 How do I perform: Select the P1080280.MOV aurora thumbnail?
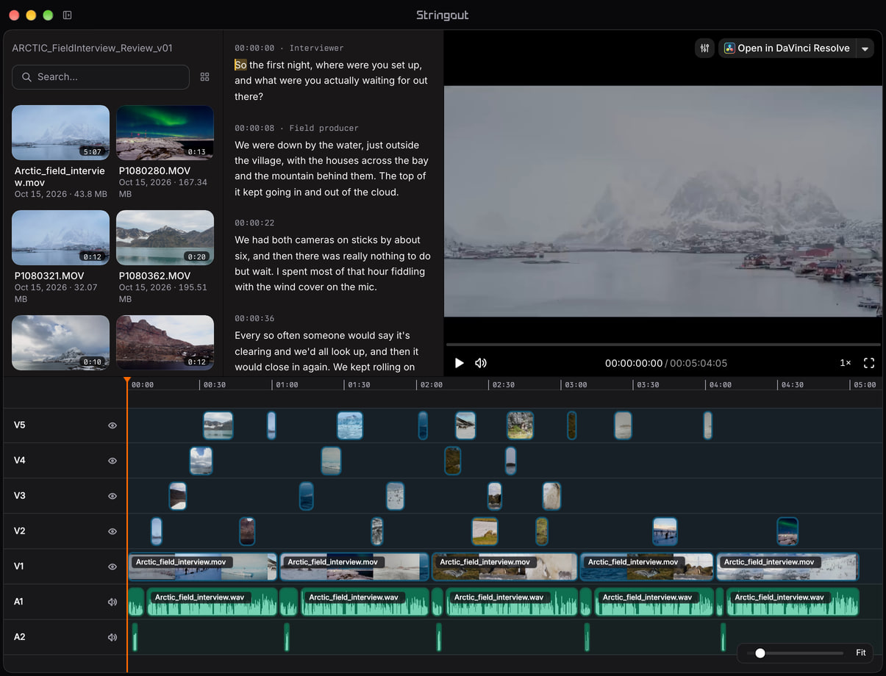pyautogui.click(x=165, y=133)
